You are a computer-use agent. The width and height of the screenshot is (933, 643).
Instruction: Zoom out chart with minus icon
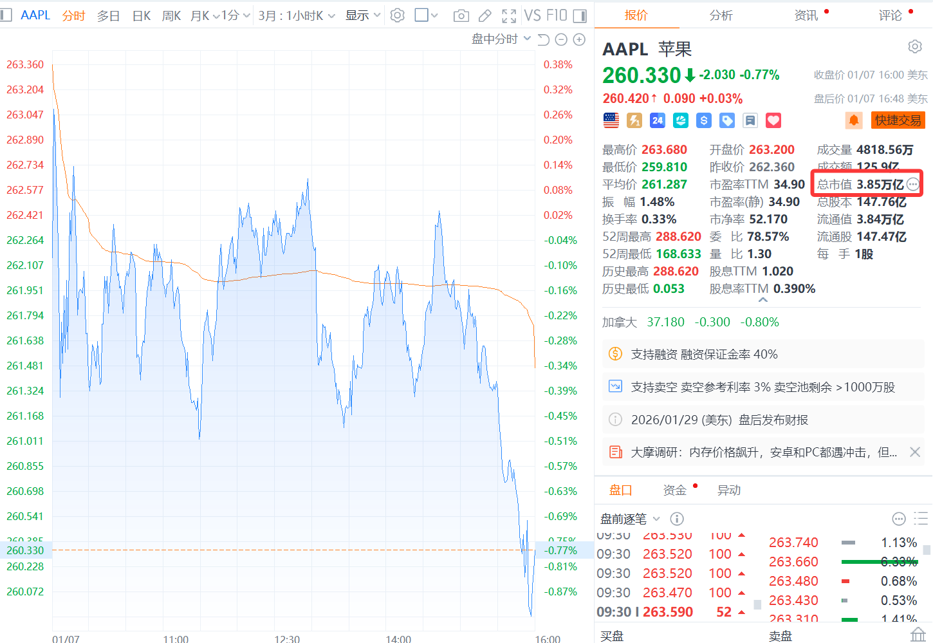coord(561,40)
